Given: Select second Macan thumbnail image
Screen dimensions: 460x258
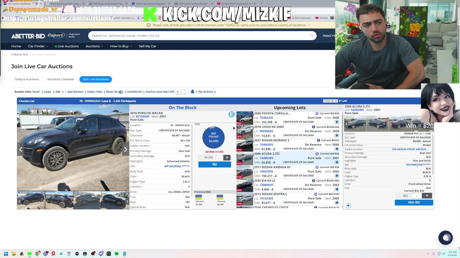Looking at the screenshot, I should tap(59, 200).
